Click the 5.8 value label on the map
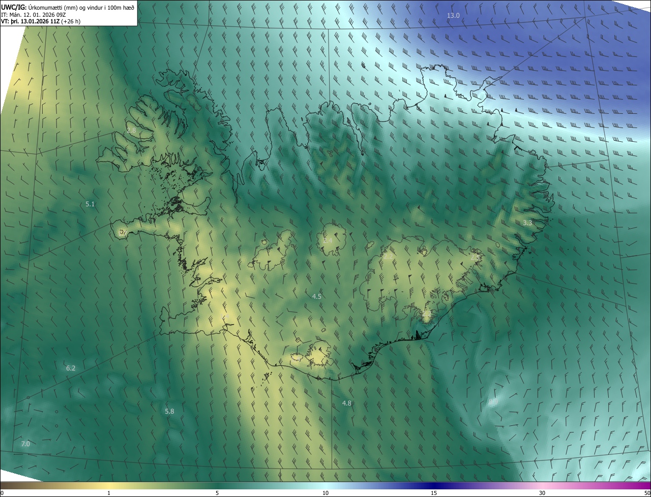This screenshot has height=497, width=651. [x=169, y=411]
